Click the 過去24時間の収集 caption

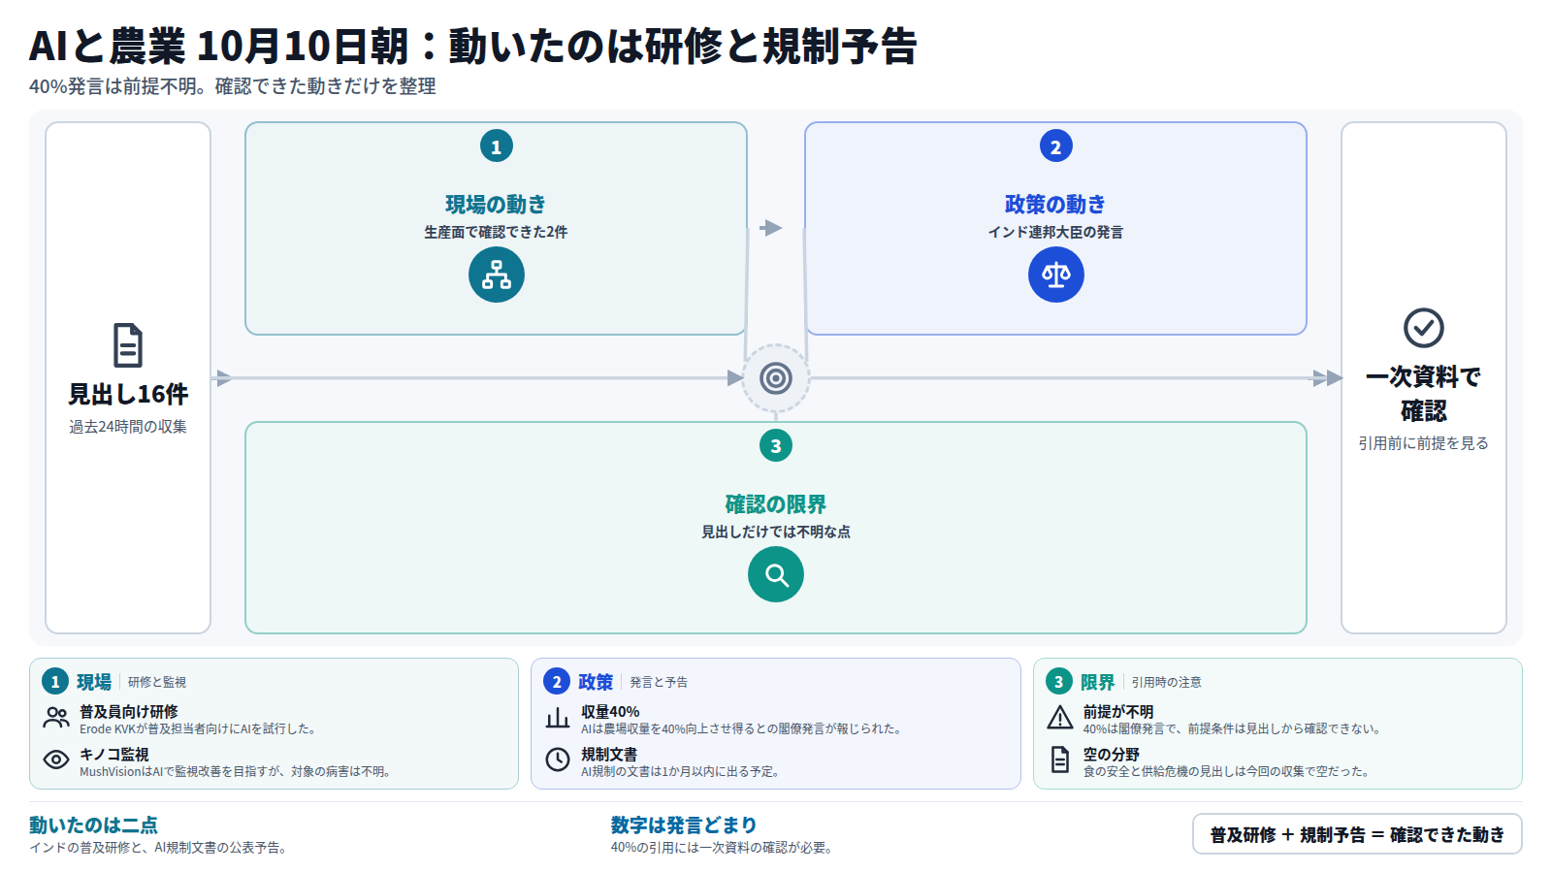(128, 427)
